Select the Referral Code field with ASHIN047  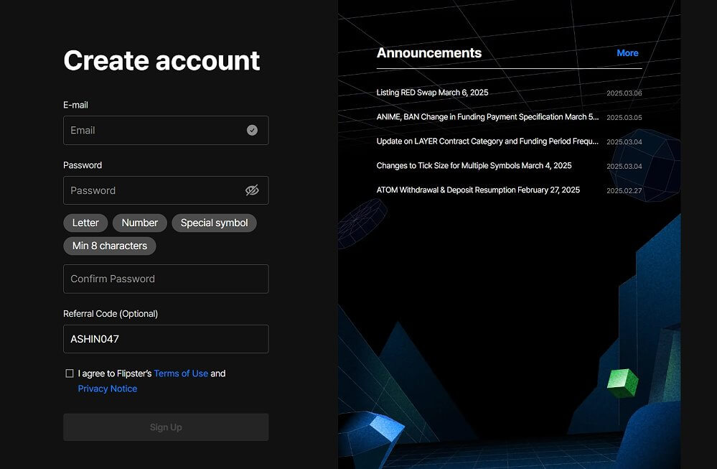click(166, 339)
